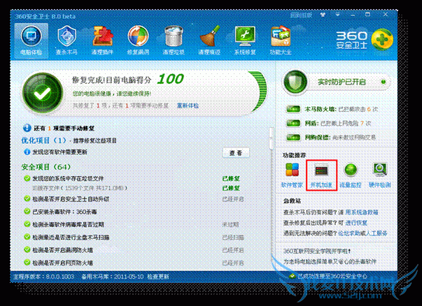Screen dimensions: 422x306
Task: Open the 功能大全 all features toolbox
Action: click(x=281, y=41)
